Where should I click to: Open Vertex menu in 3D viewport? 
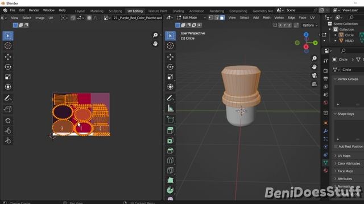(279, 18)
